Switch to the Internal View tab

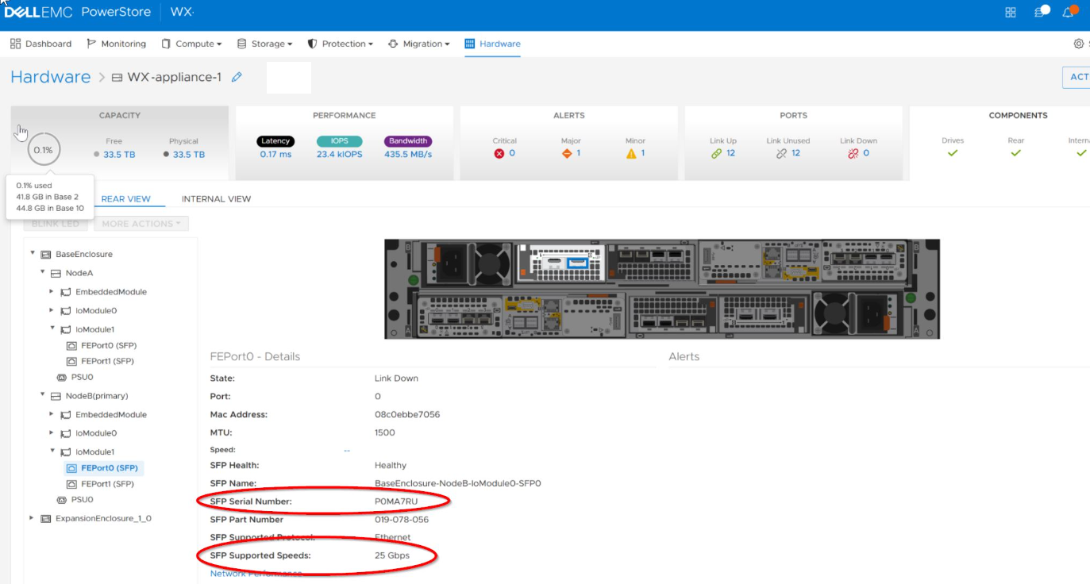coord(215,198)
